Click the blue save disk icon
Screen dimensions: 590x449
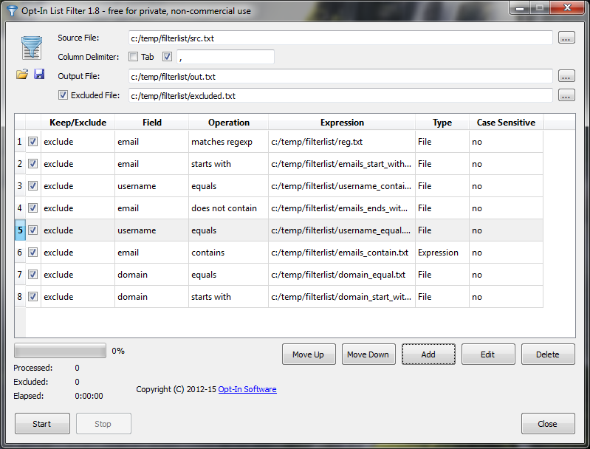pos(39,75)
